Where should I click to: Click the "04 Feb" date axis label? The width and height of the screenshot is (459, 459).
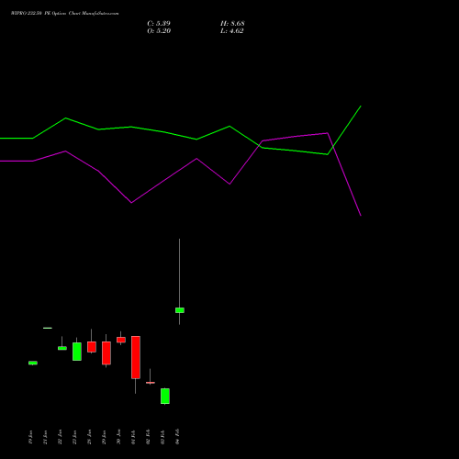click(177, 436)
